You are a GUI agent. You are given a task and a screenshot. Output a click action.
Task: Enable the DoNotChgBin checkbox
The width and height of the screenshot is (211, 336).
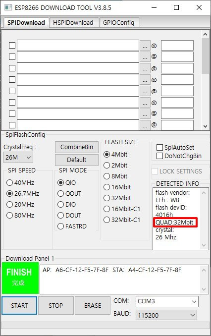pos(179,156)
